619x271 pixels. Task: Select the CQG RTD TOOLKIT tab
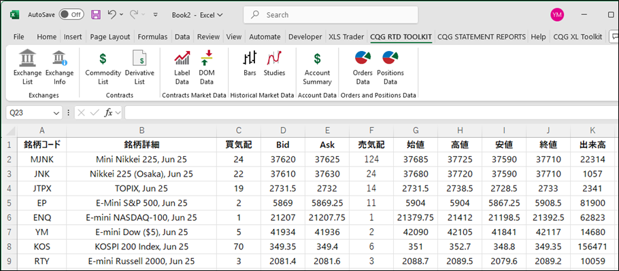(x=401, y=37)
